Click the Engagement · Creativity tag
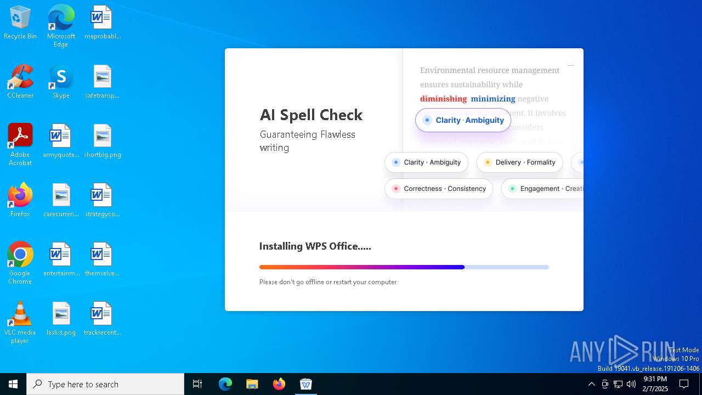702x395 pixels. (x=542, y=189)
